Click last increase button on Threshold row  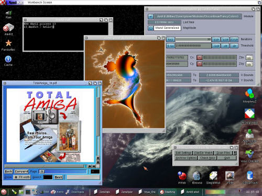coord(234,46)
